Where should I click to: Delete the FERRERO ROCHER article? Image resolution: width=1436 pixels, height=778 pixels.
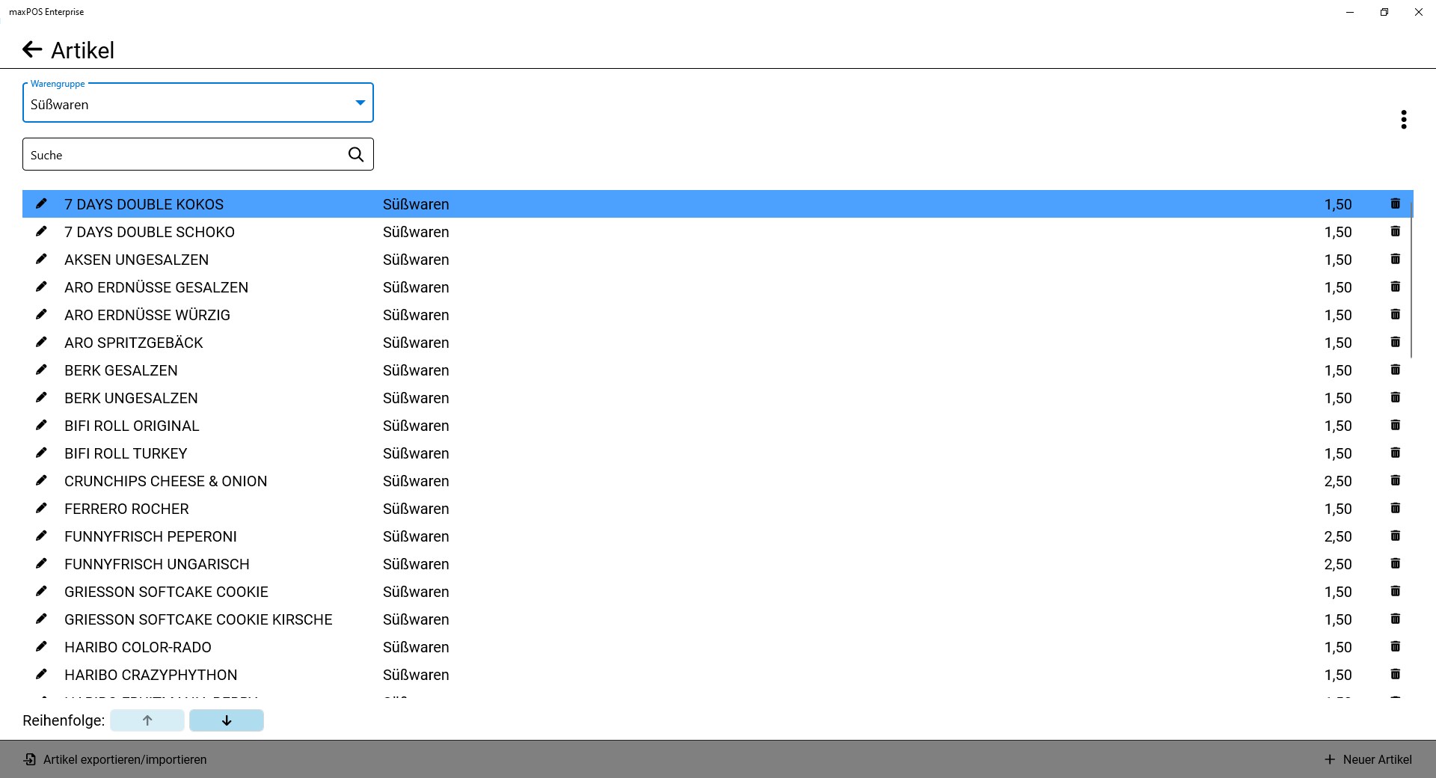[1395, 508]
